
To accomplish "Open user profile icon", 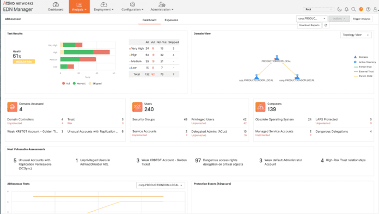I will coord(375,9).
